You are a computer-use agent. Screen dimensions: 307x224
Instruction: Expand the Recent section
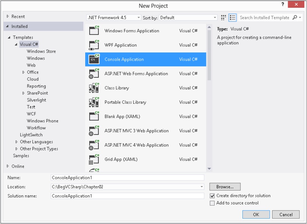coord(8,17)
